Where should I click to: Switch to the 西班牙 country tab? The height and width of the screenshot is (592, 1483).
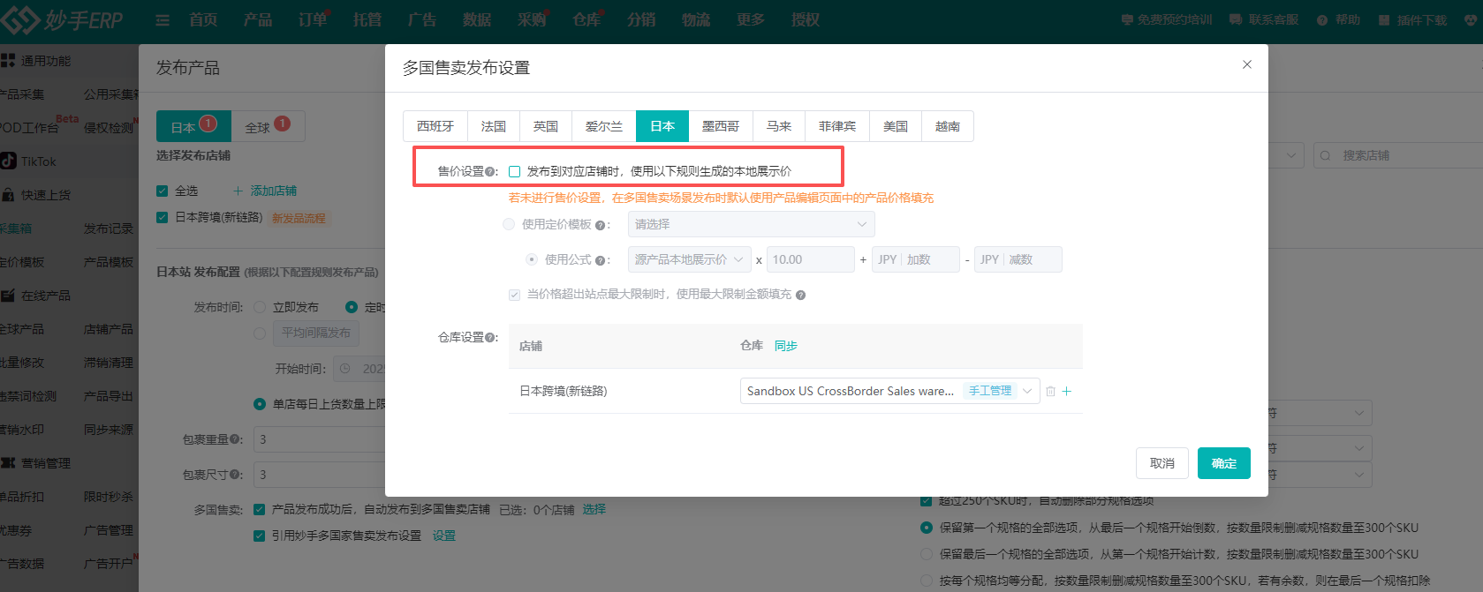(x=435, y=127)
